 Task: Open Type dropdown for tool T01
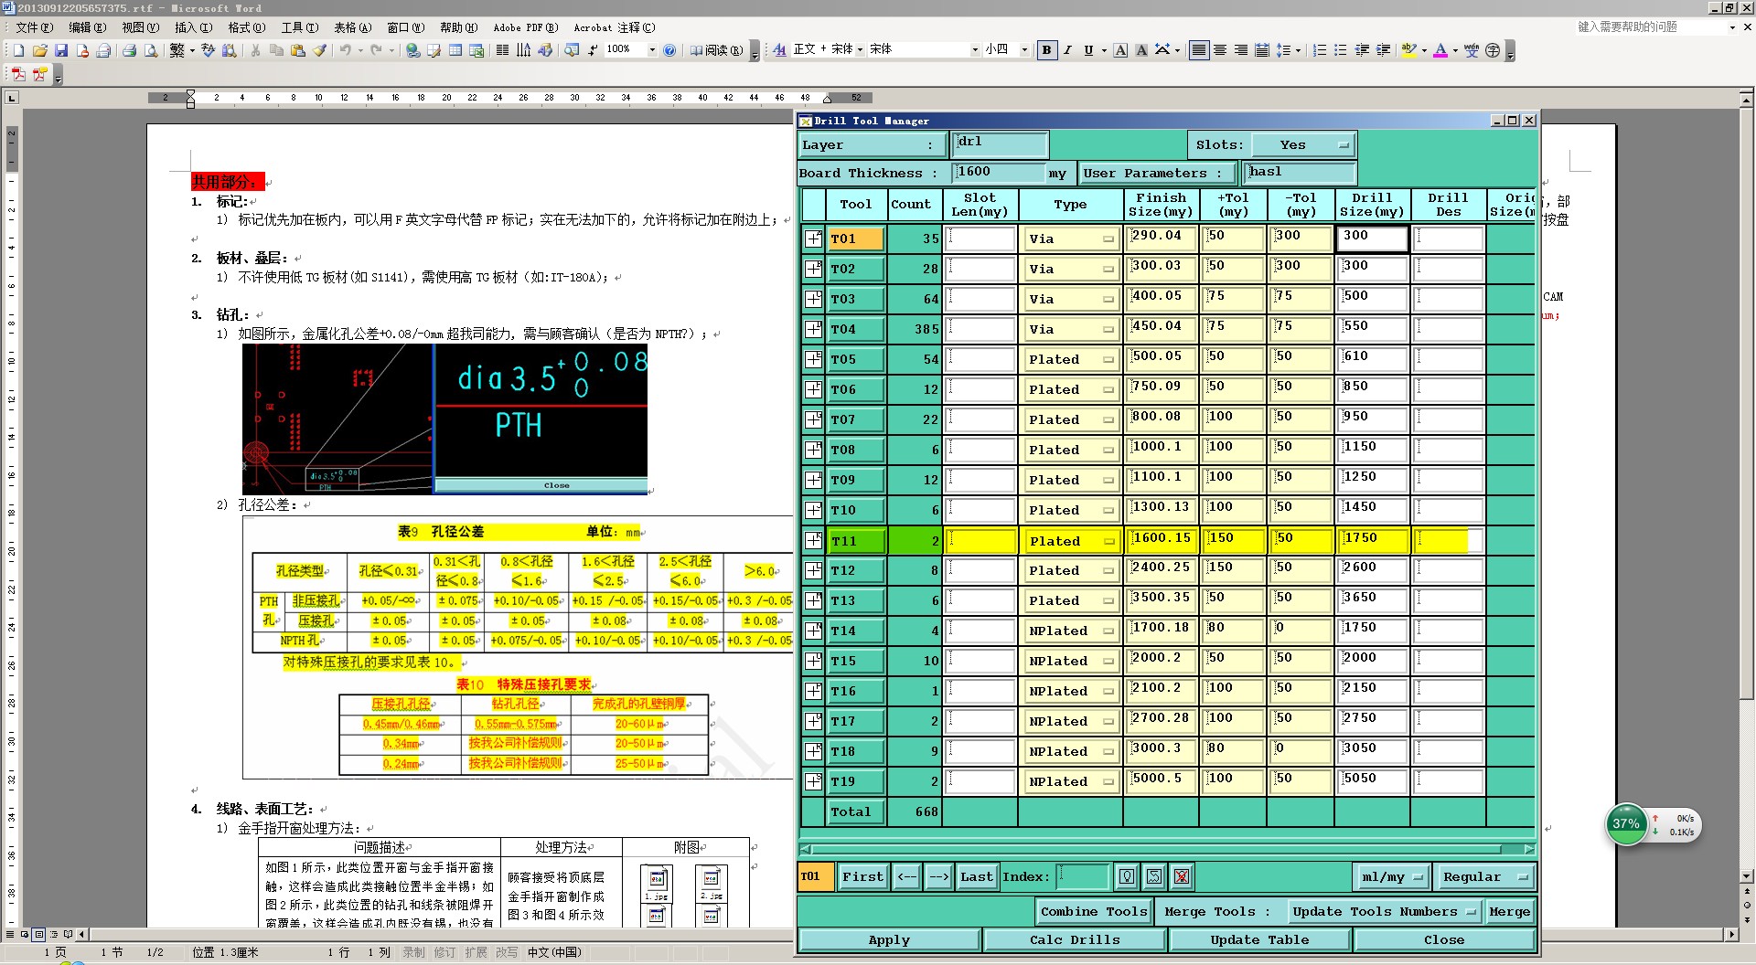(1071, 239)
